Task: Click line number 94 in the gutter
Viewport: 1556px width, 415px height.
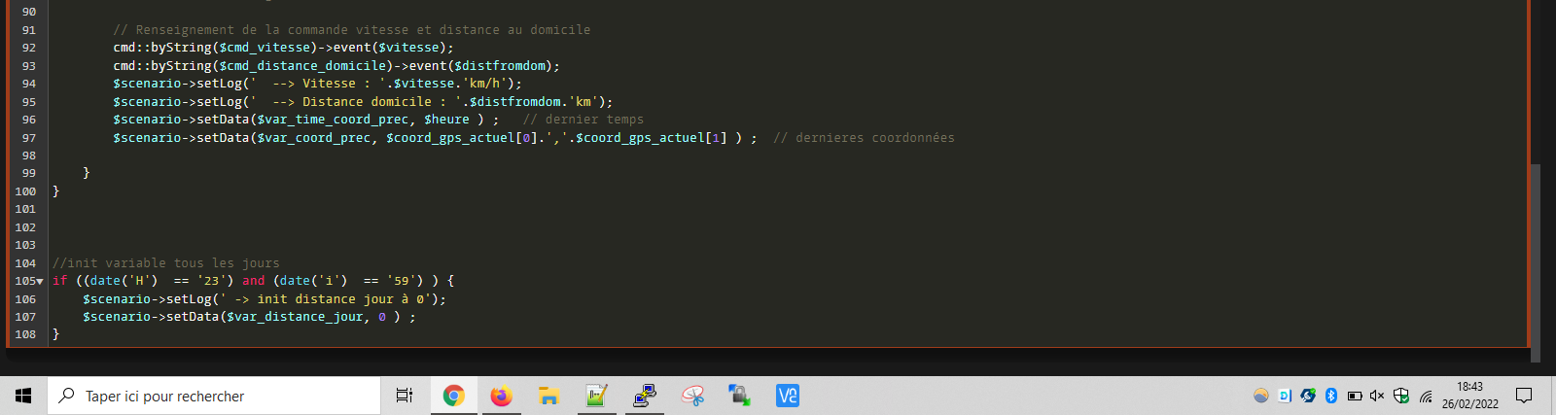Action: (x=29, y=84)
